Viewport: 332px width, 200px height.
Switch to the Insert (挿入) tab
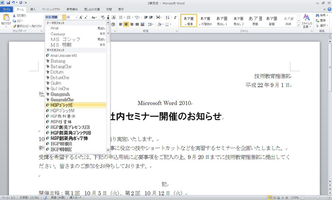(33, 9)
